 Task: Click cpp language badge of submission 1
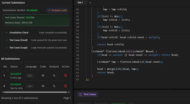pos(30,76)
